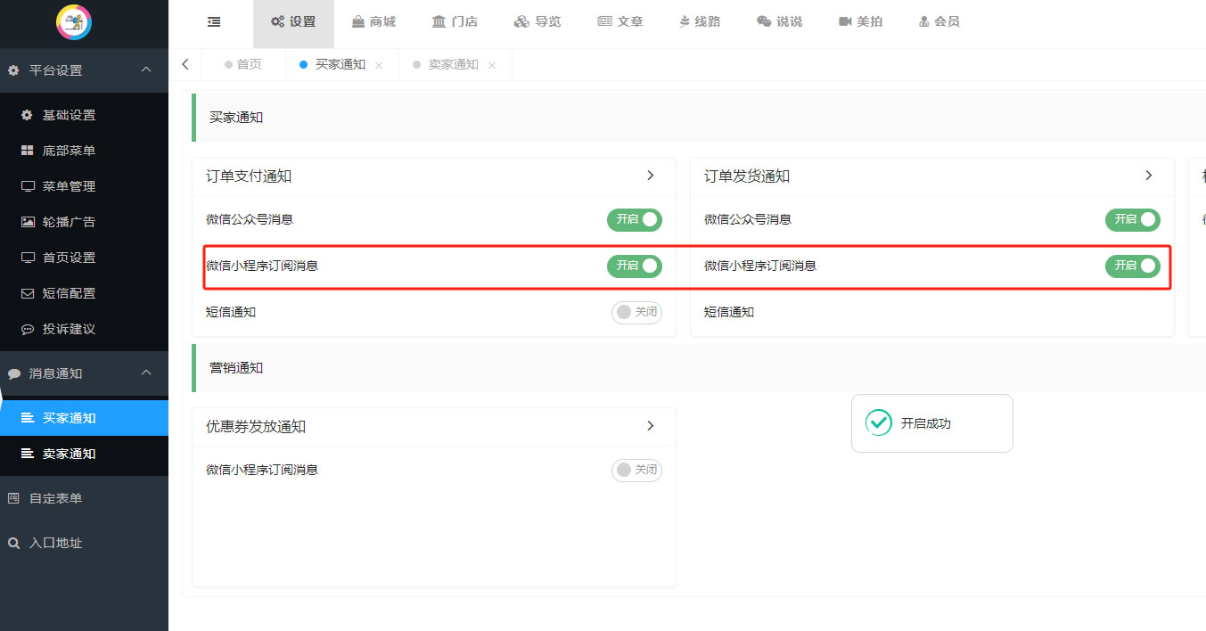Open 优惠券发放通知 card chevron

tap(651, 426)
